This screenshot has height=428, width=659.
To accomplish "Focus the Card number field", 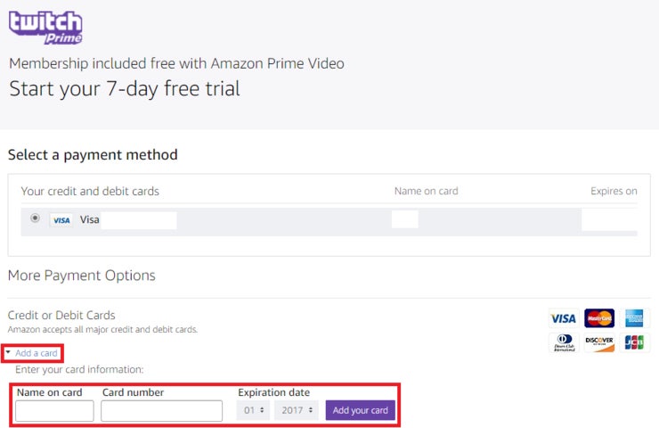I will coord(161,411).
